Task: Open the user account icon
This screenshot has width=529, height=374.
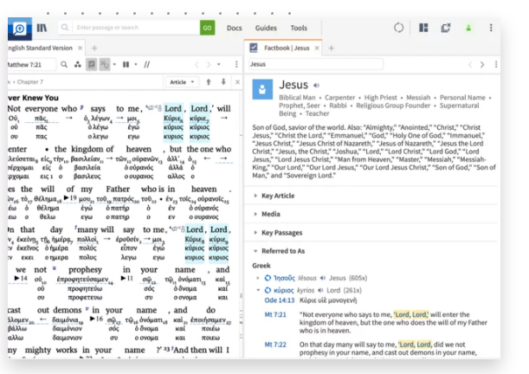Action: coord(468,28)
